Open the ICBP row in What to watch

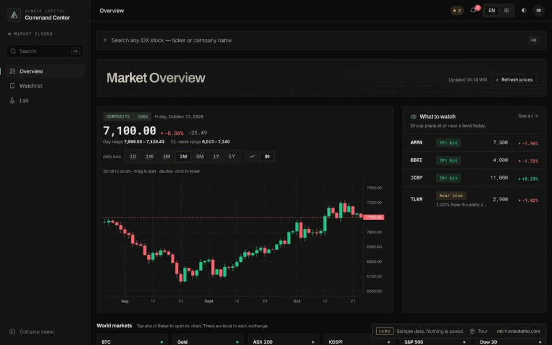click(x=474, y=178)
